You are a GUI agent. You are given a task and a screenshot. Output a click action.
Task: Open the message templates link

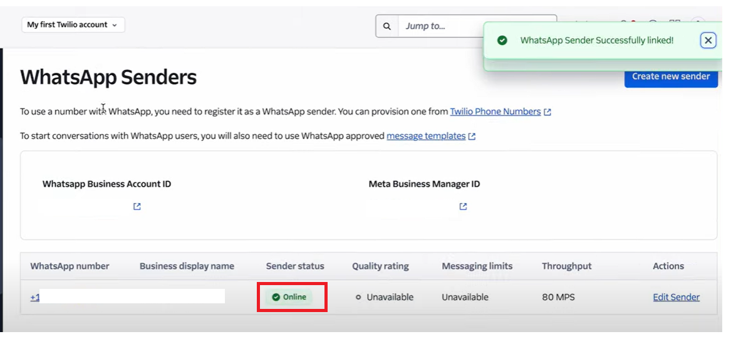426,136
